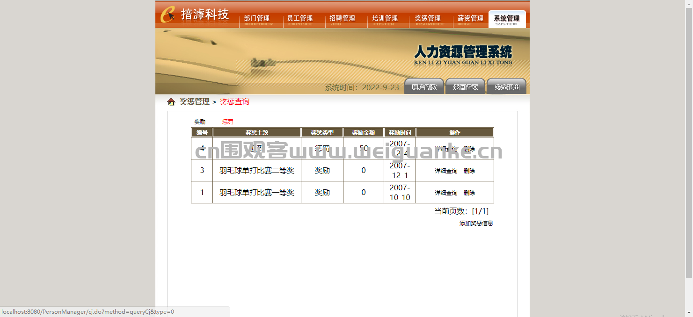Click the 奖惩类型 column header
693x317 pixels.
click(322, 133)
